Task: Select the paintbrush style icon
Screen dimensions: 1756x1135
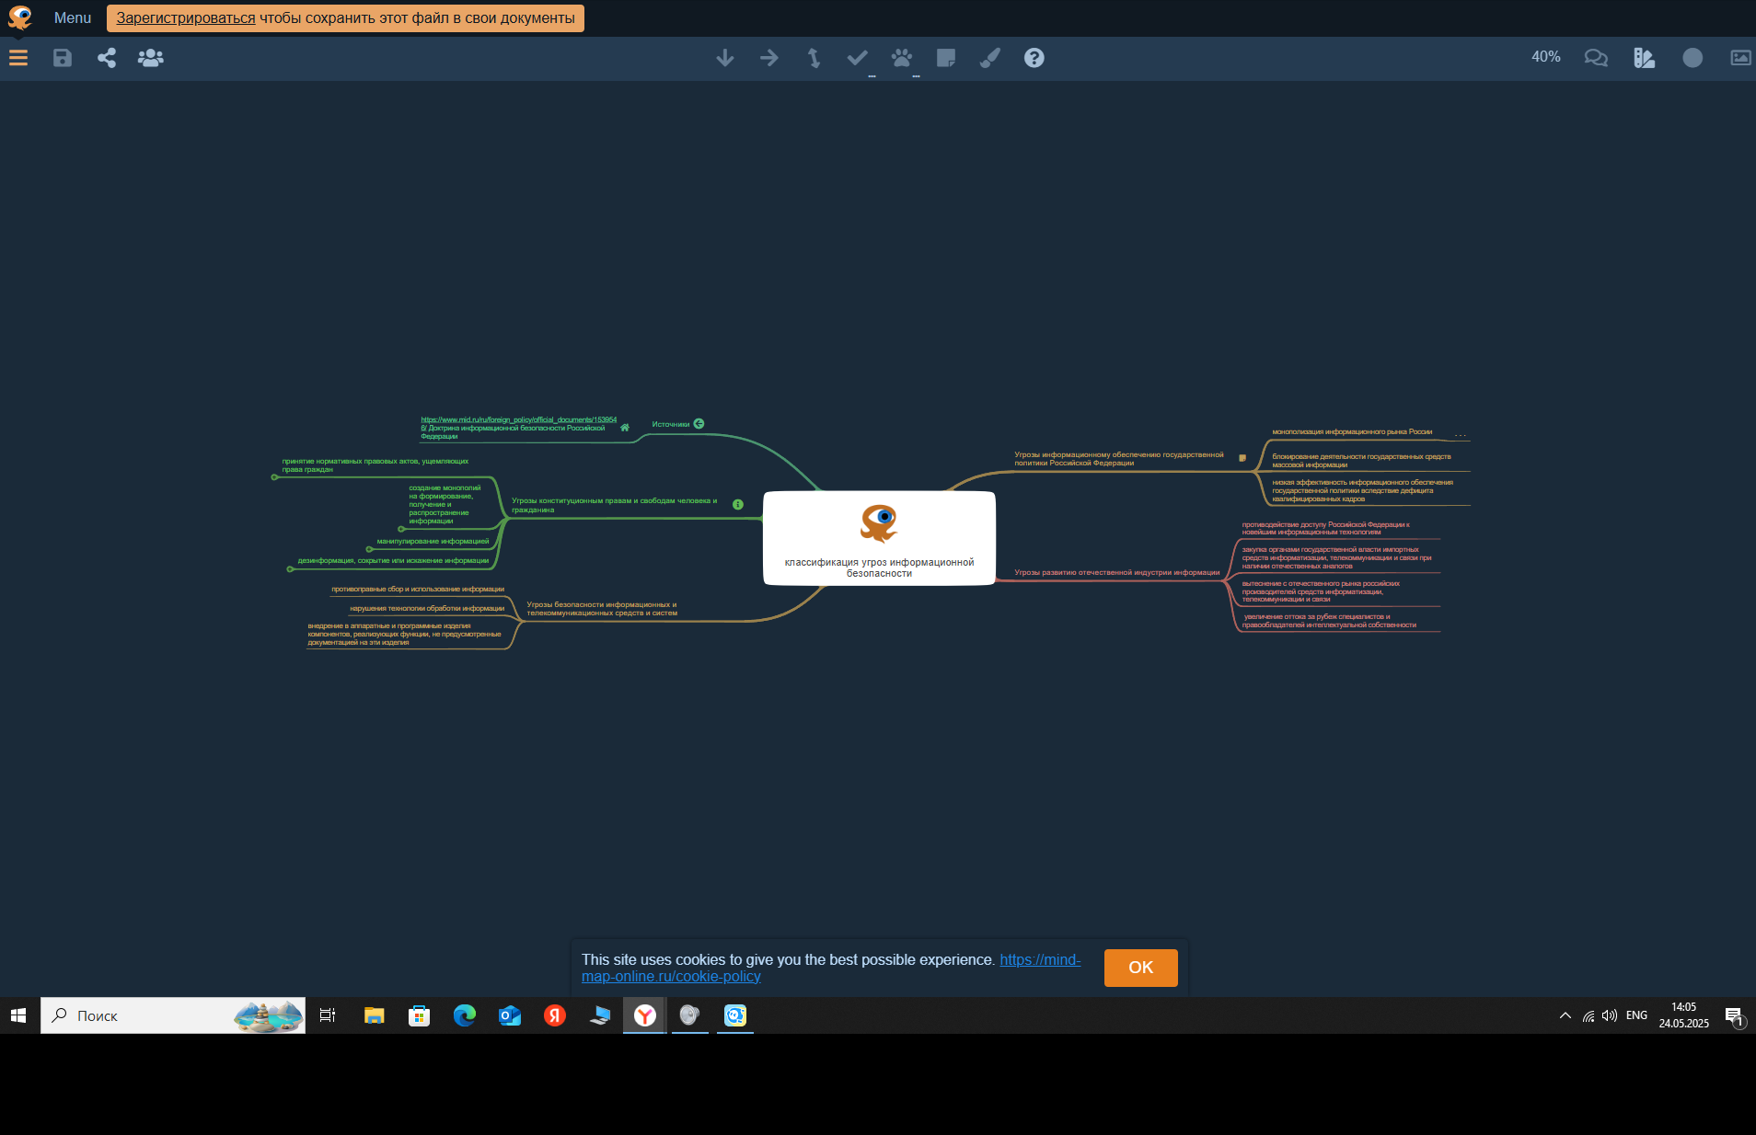Action: point(989,58)
